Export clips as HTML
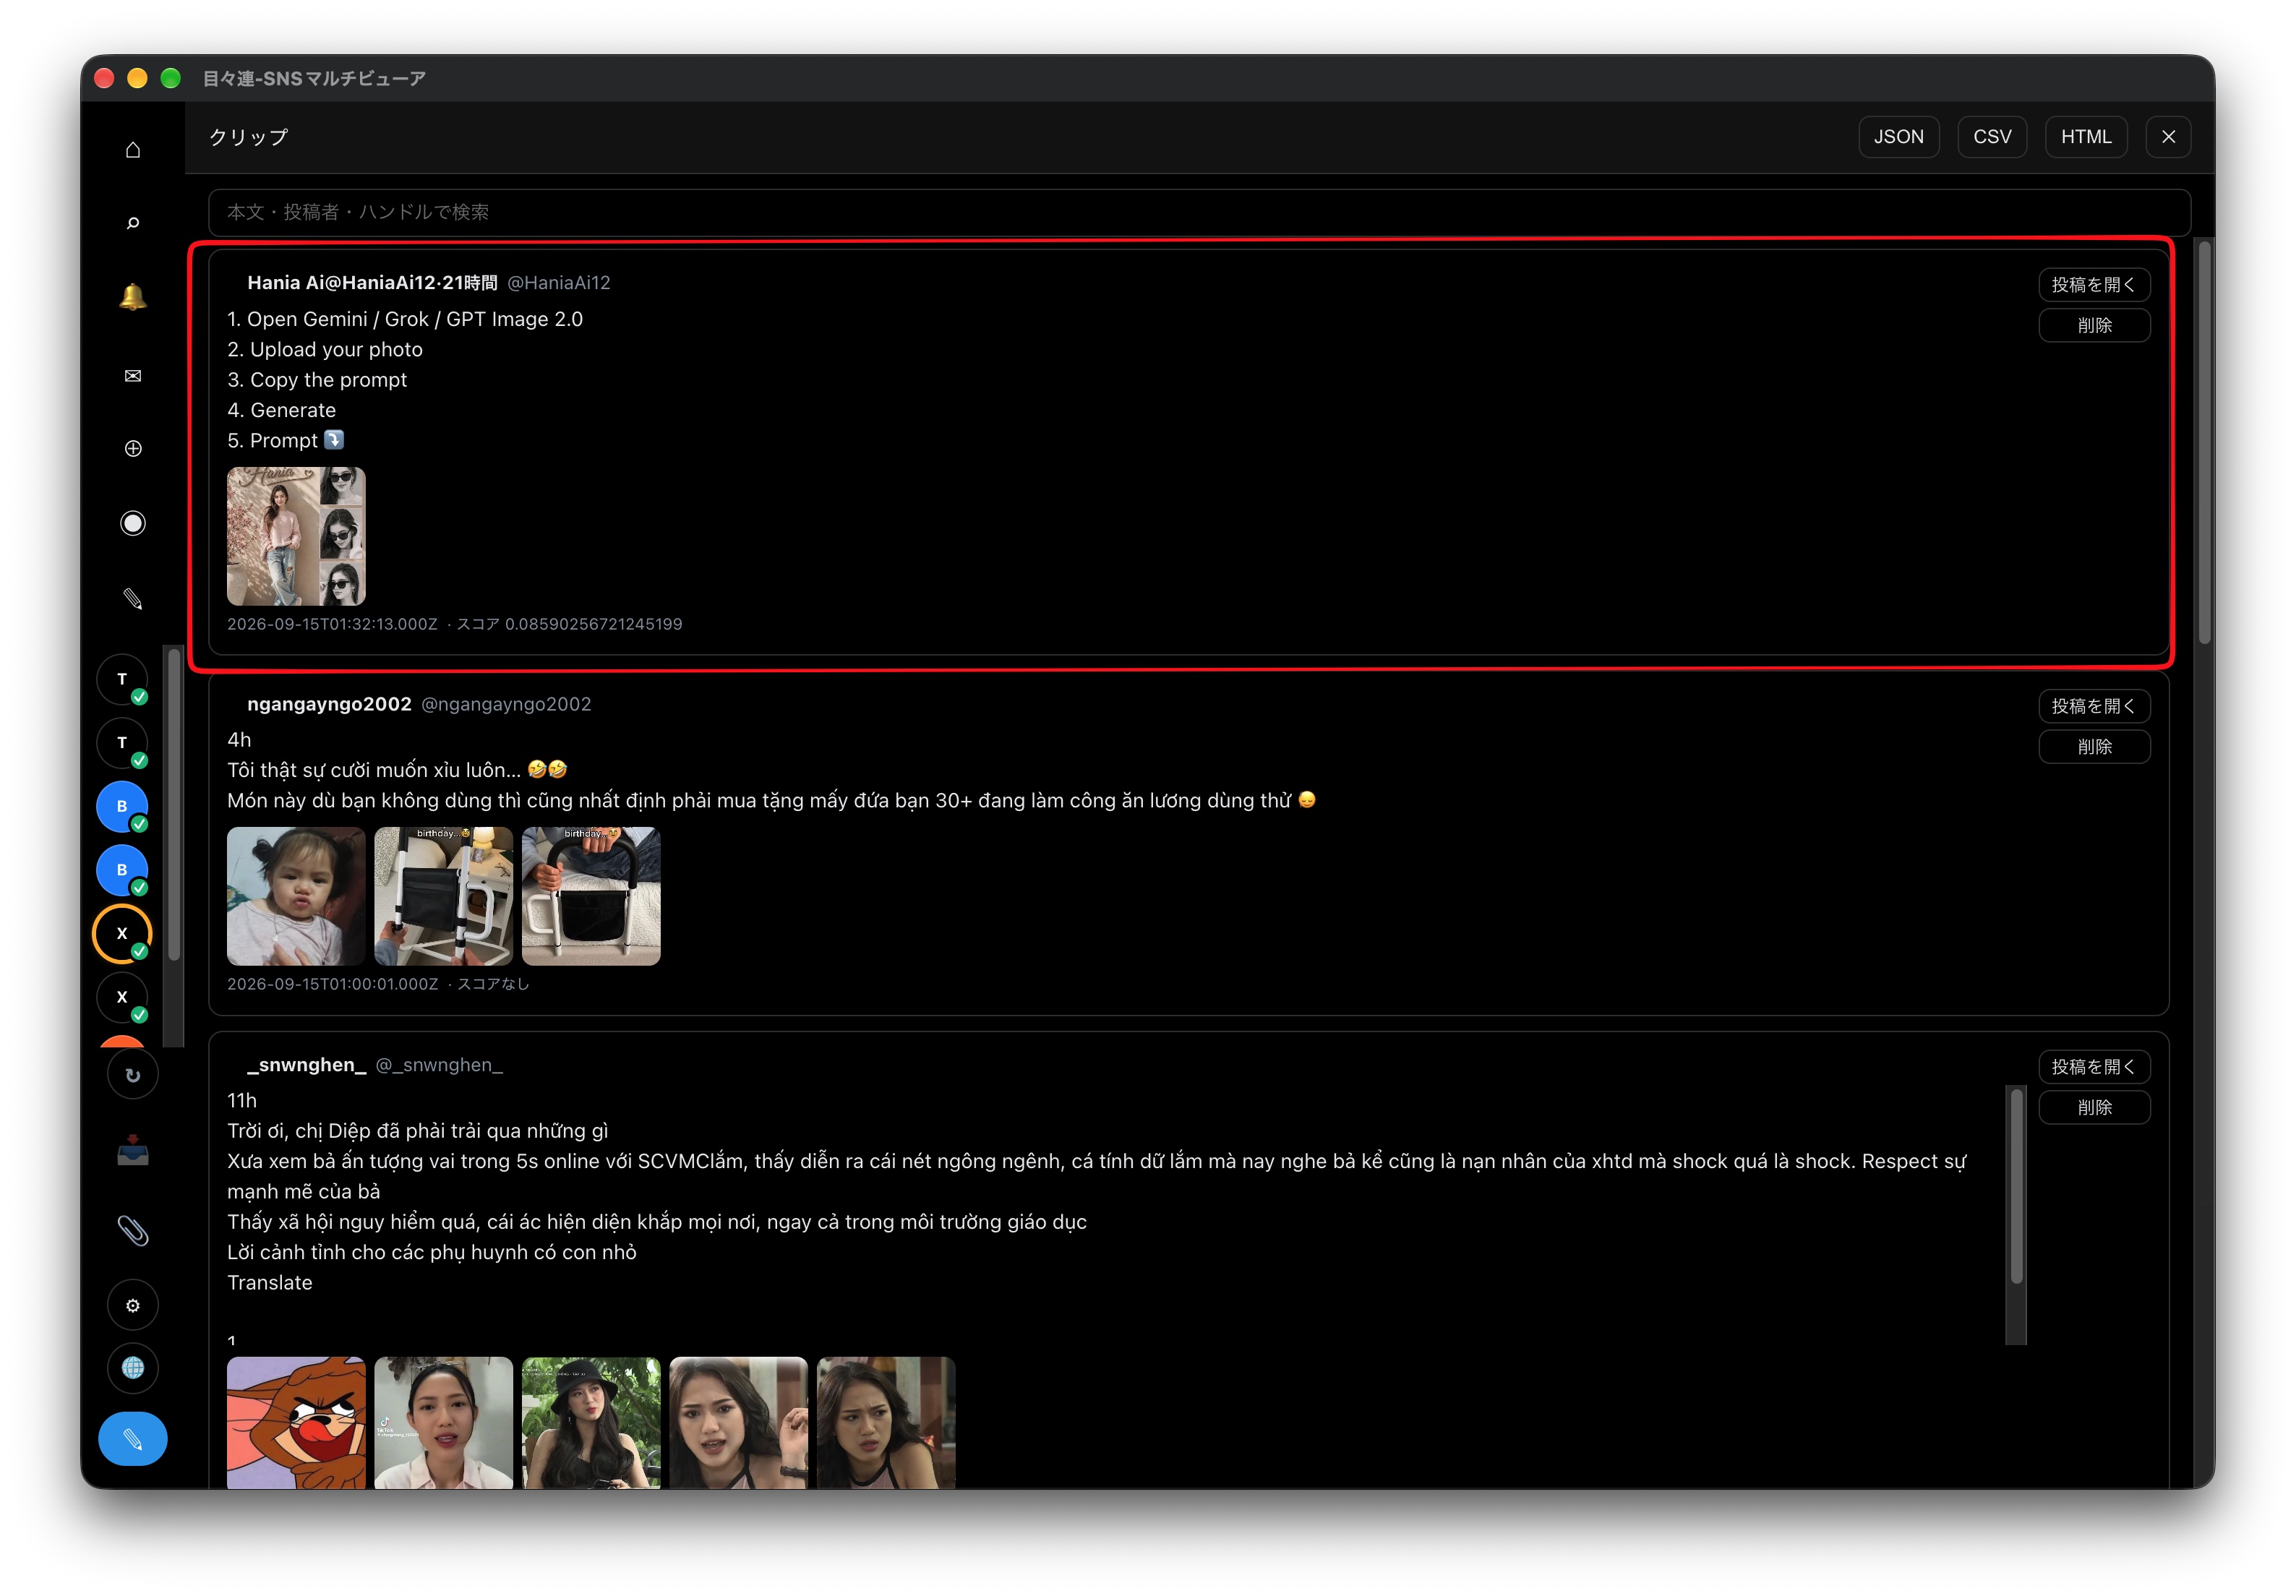Viewport: 2296px width, 1596px height. [x=2086, y=137]
